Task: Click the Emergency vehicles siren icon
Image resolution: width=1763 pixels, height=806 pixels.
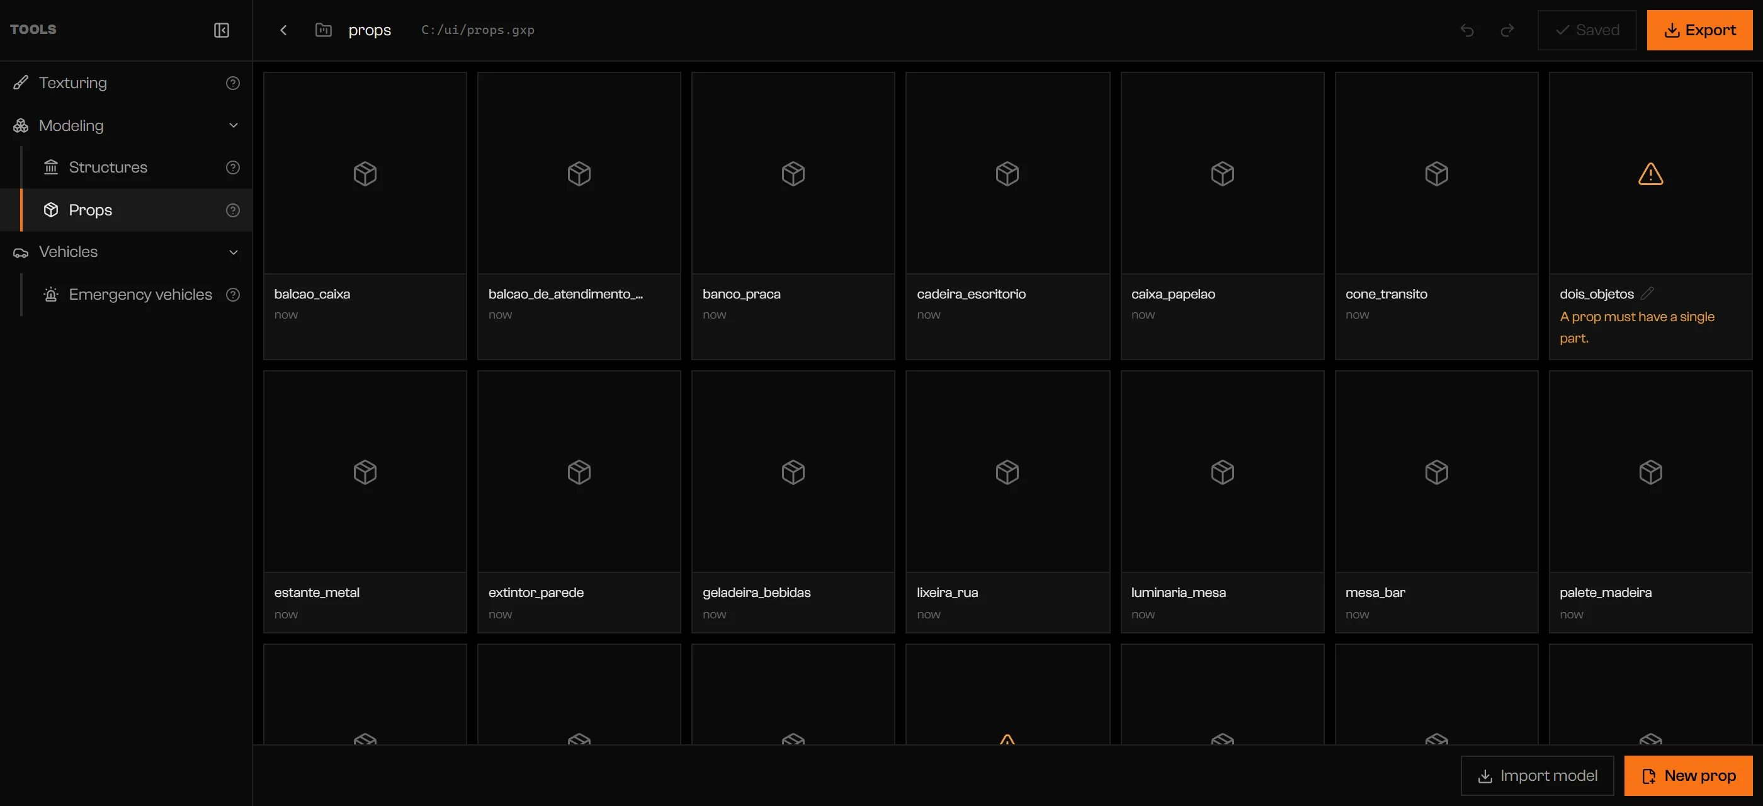Action: click(x=50, y=295)
